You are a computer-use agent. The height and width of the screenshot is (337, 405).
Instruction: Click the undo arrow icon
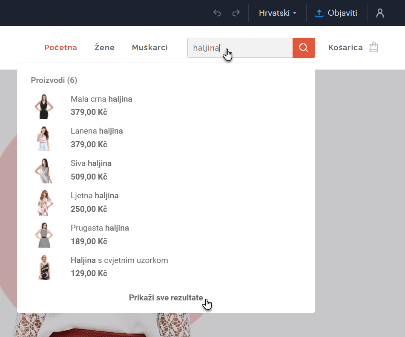[217, 13]
